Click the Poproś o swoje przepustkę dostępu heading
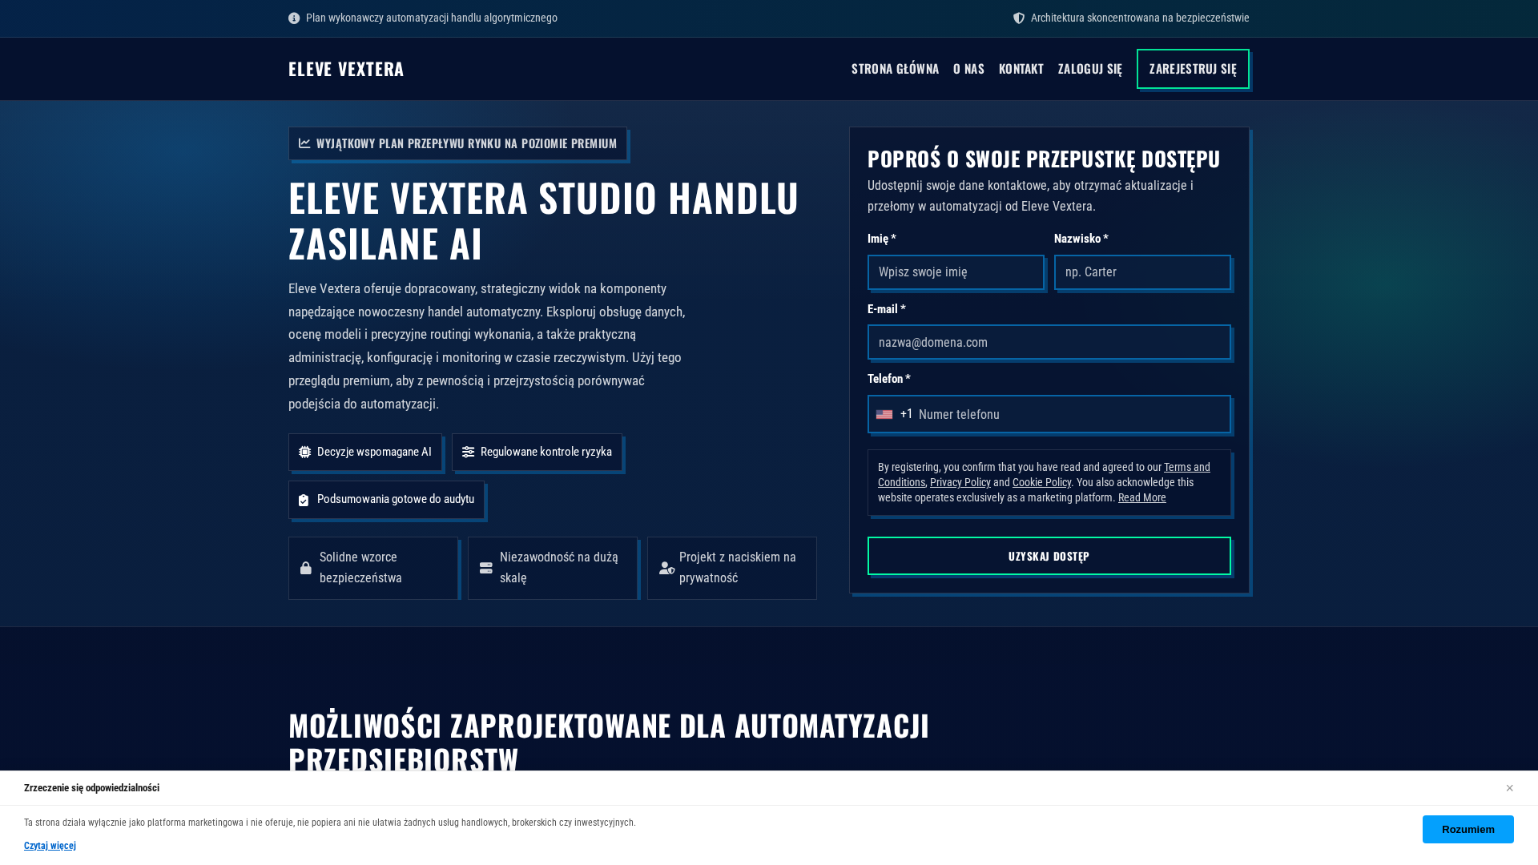 tap(1043, 159)
